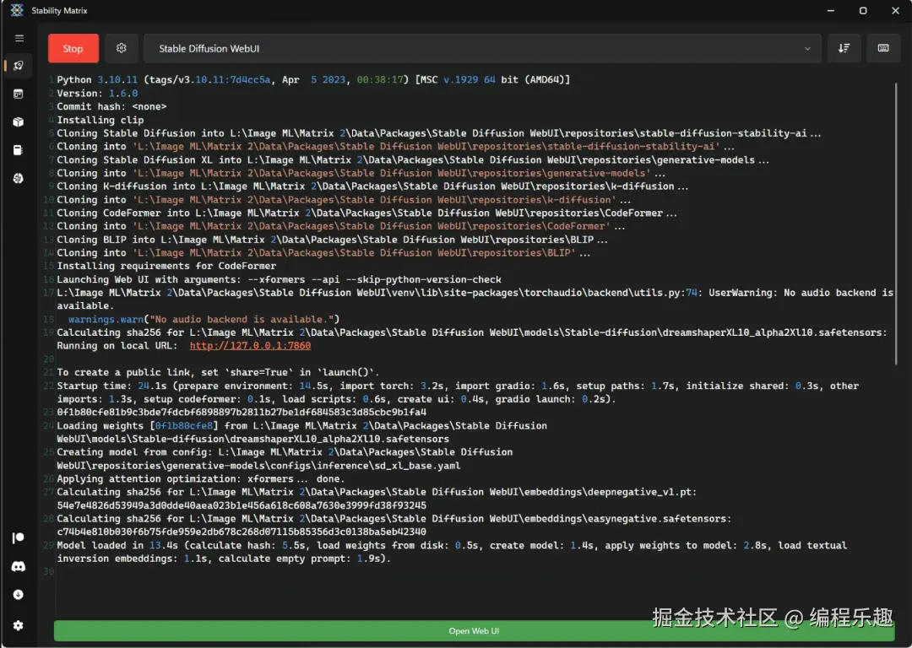Open the Patreon link icon
The width and height of the screenshot is (912, 648).
point(19,537)
